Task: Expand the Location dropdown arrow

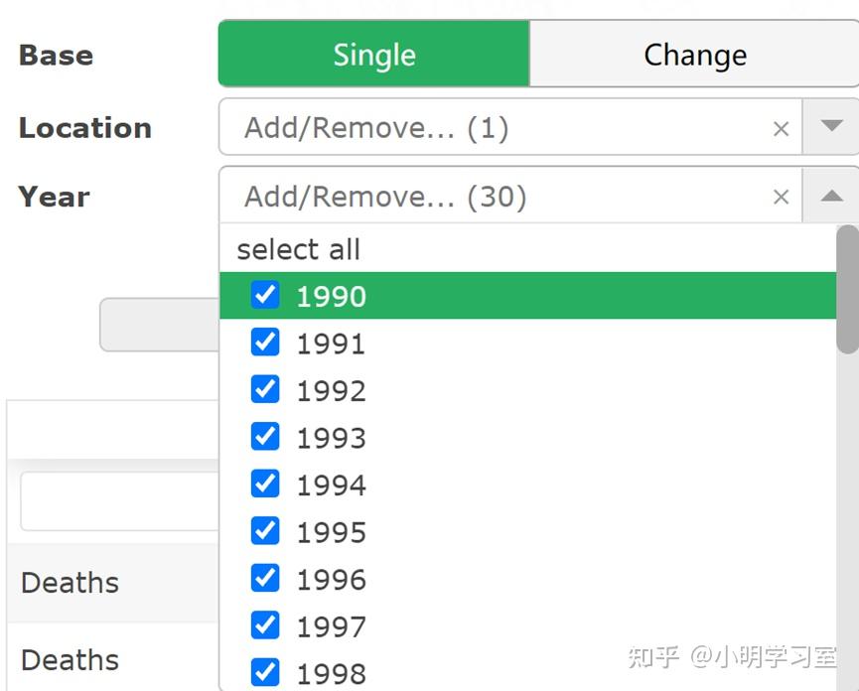Action: [831, 127]
